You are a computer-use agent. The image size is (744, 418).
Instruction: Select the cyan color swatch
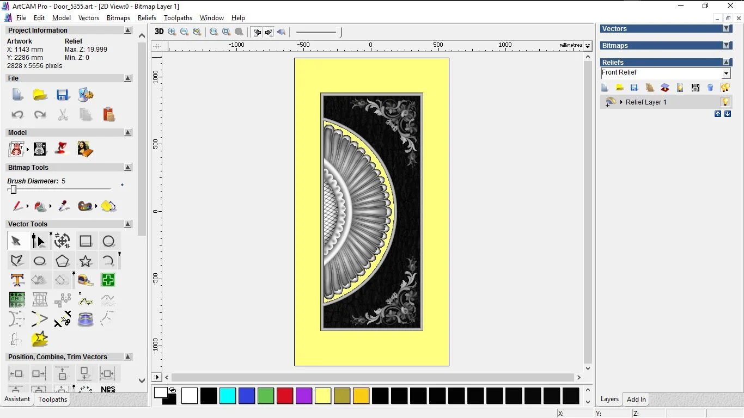(228, 396)
